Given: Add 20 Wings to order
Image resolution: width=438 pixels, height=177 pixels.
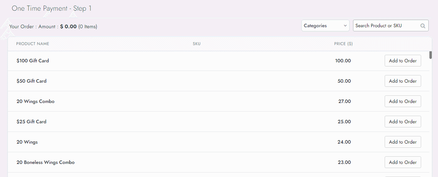Looking at the screenshot, I should (x=403, y=142).
